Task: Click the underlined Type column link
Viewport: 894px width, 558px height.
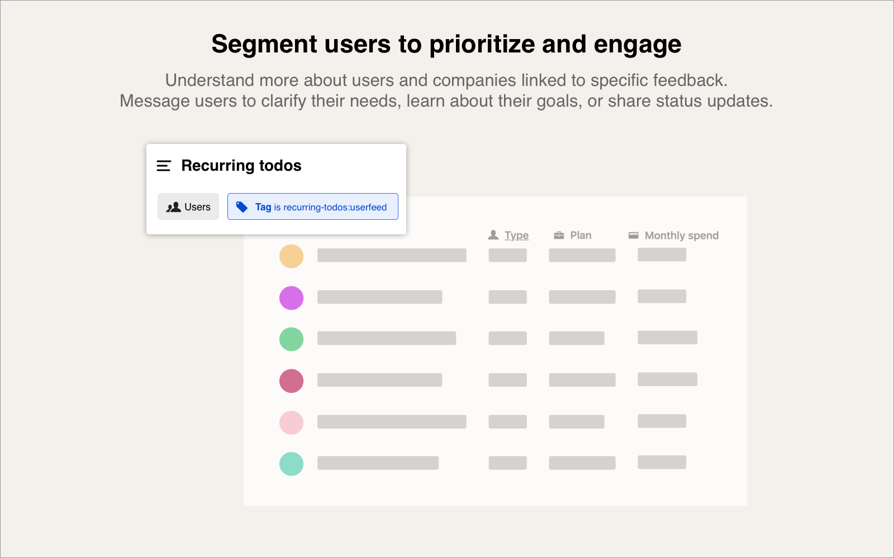Action: coord(515,235)
